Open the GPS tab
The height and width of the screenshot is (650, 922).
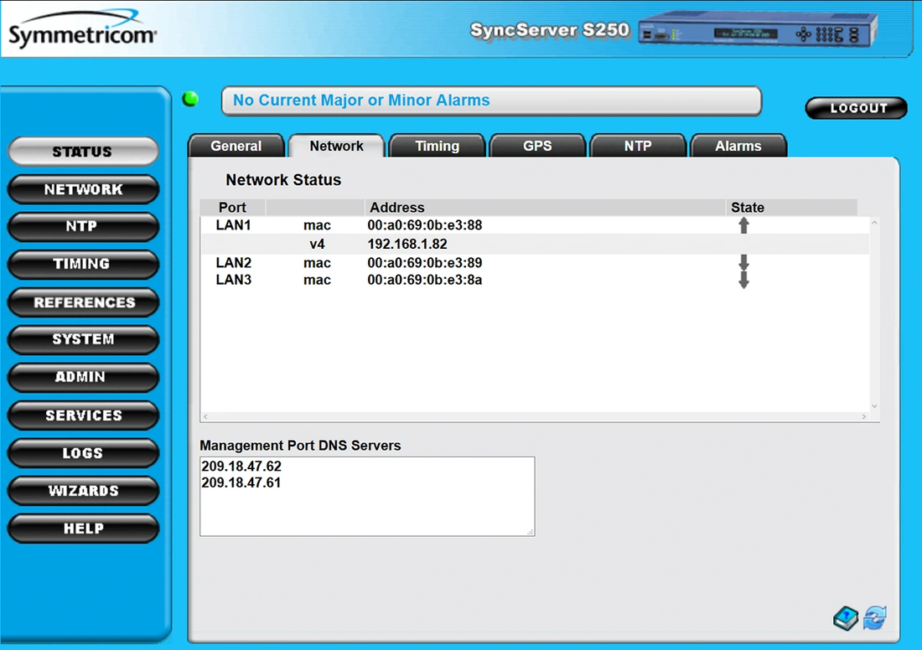point(537,146)
